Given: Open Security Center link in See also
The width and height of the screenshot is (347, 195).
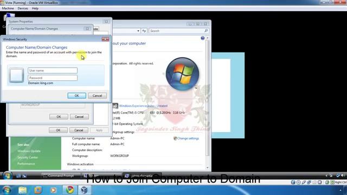Looking at the screenshot, I should tap(28, 158).
